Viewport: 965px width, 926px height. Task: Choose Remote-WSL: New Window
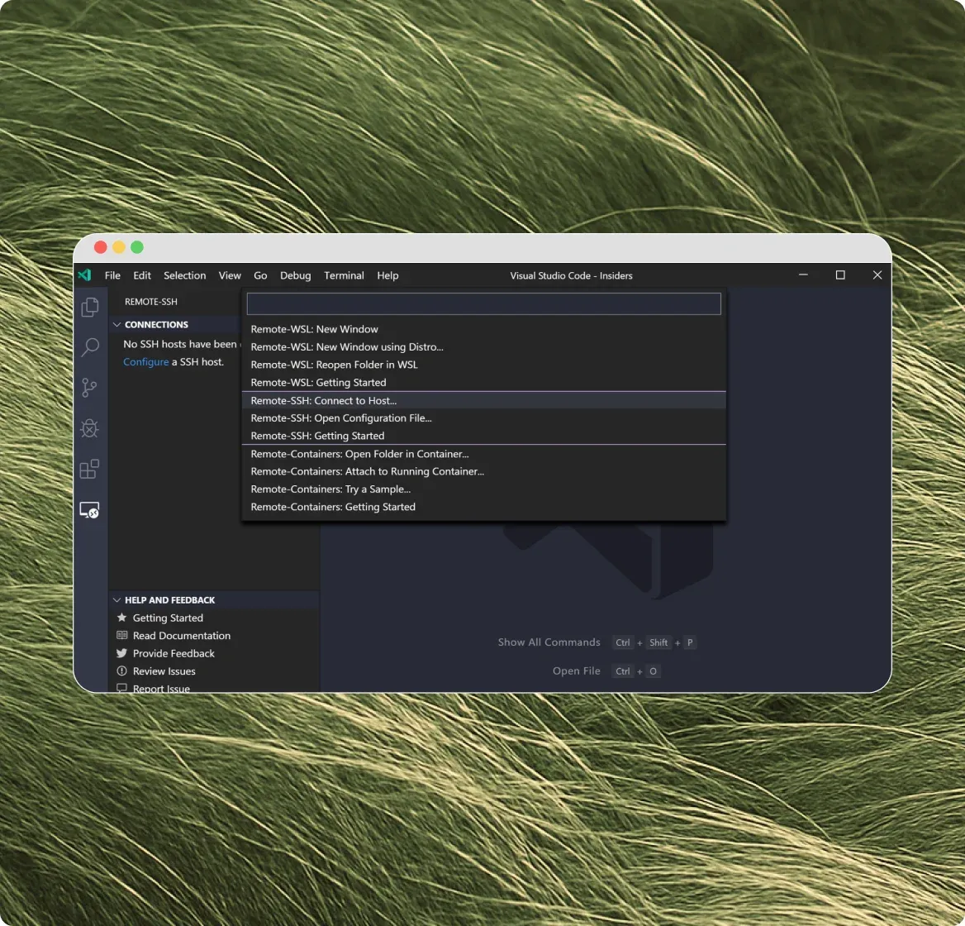pos(483,329)
